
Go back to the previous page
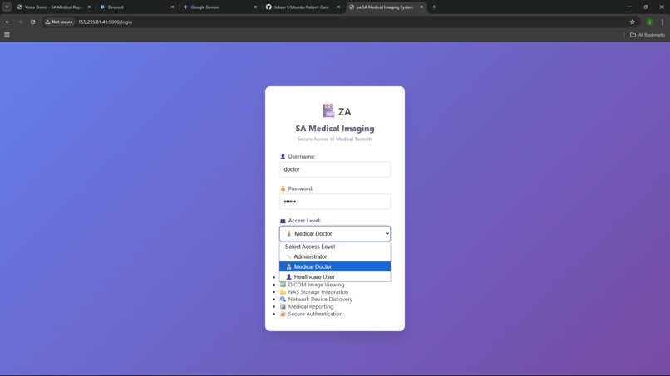coord(7,22)
